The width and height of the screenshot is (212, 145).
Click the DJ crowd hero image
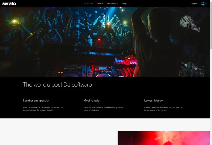105,42
